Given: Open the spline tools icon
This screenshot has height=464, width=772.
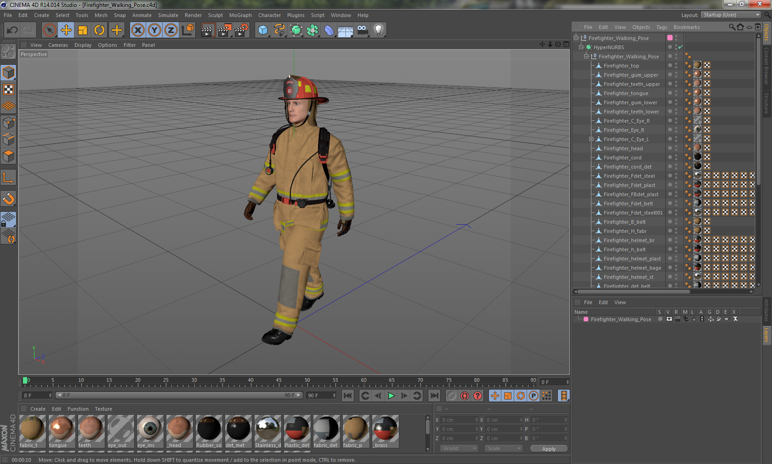Looking at the screenshot, I should [x=279, y=30].
